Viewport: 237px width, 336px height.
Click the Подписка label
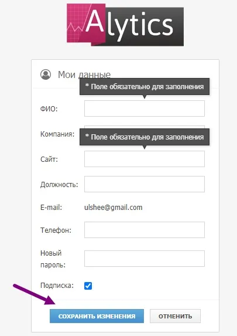57,286
